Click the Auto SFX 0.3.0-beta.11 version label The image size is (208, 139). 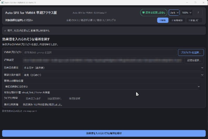[90, 13]
